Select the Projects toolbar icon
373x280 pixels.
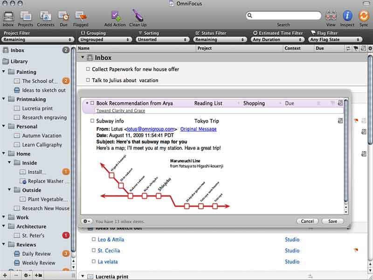tap(26, 14)
